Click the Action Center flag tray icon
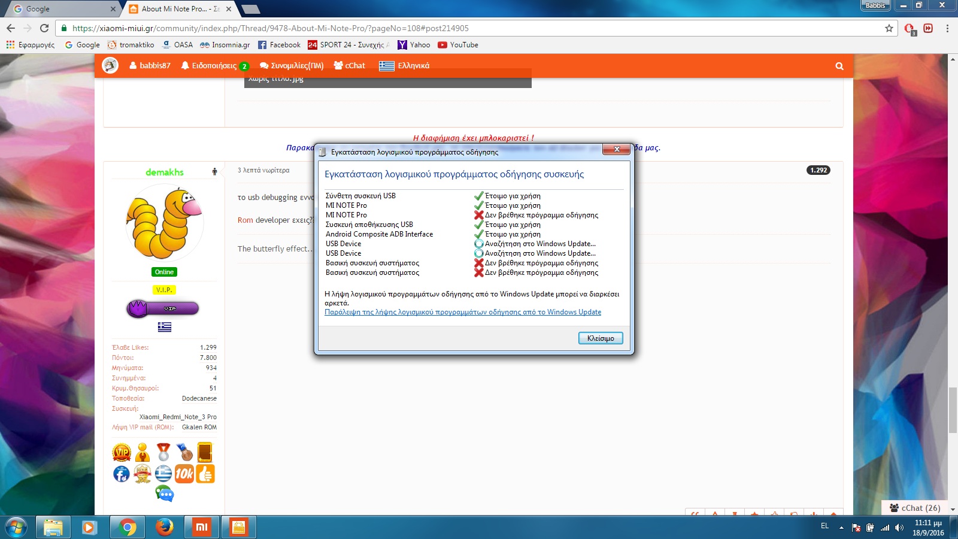The width and height of the screenshot is (958, 539). [856, 528]
